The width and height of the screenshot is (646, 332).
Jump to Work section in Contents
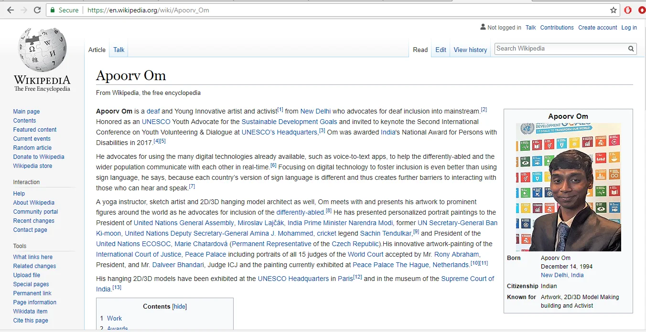(x=114, y=319)
